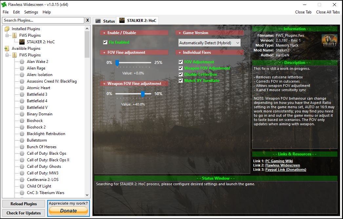Viewport: 343px width, 219px height.
Task: Click the Flawless Widescreen app icon in title bar
Action: 4,4
